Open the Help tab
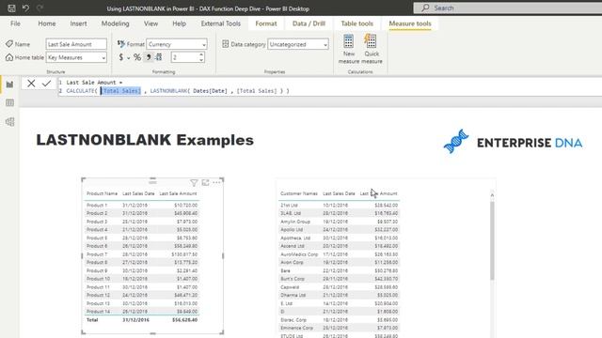Image resolution: width=602 pixels, height=338 pixels. coord(179,23)
